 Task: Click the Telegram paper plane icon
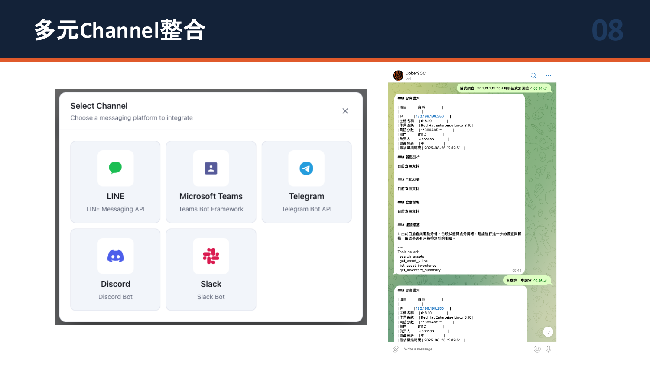click(306, 168)
